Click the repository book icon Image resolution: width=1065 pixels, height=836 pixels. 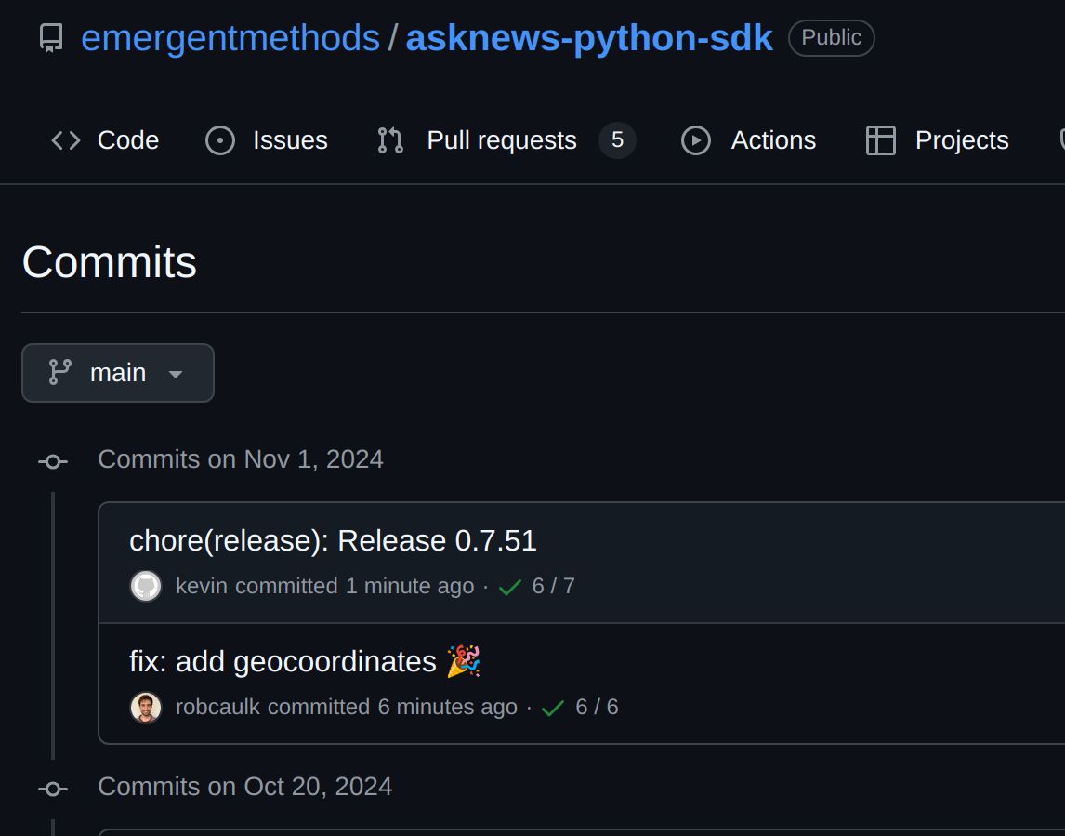pyautogui.click(x=51, y=38)
